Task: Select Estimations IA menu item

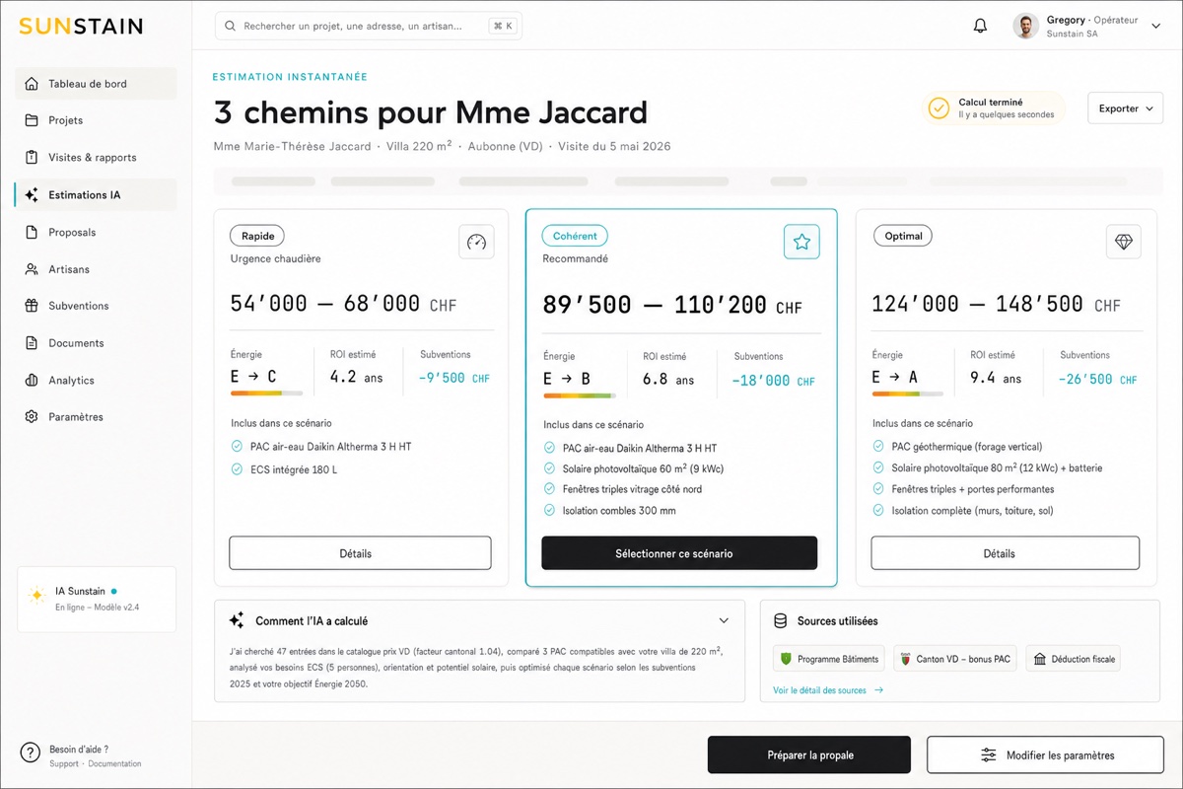Action: point(96,195)
